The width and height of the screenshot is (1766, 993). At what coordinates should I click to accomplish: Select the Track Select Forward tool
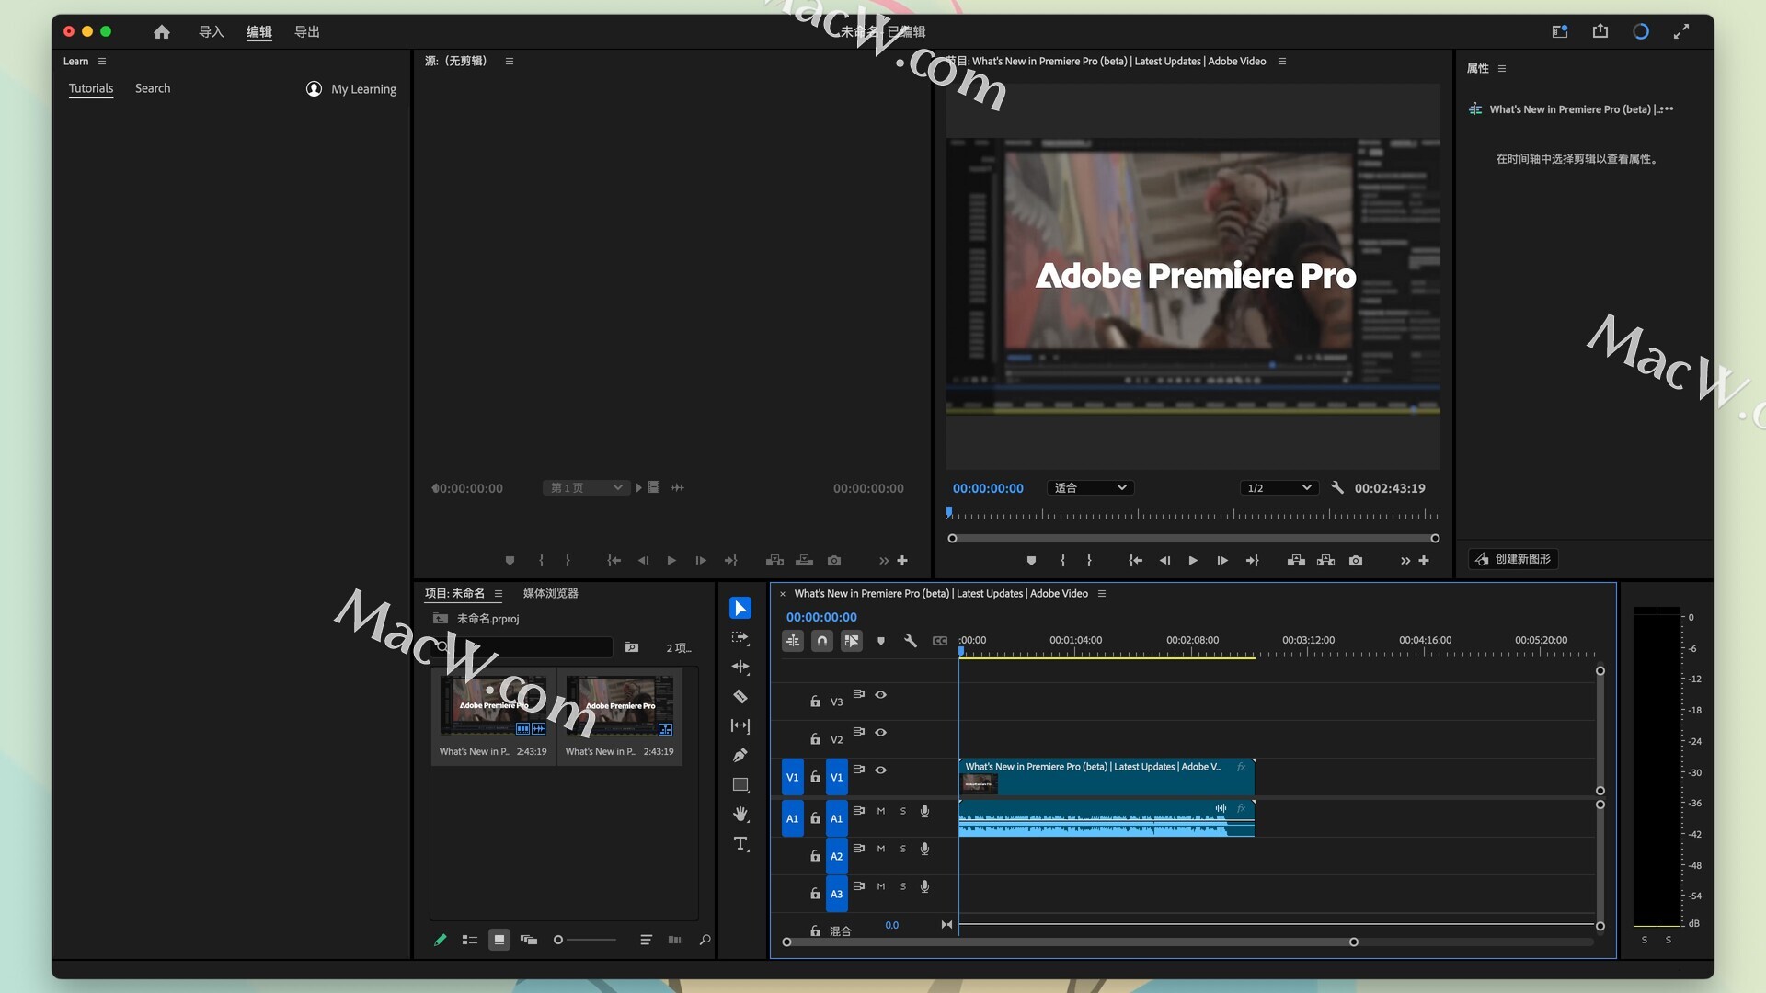740,637
